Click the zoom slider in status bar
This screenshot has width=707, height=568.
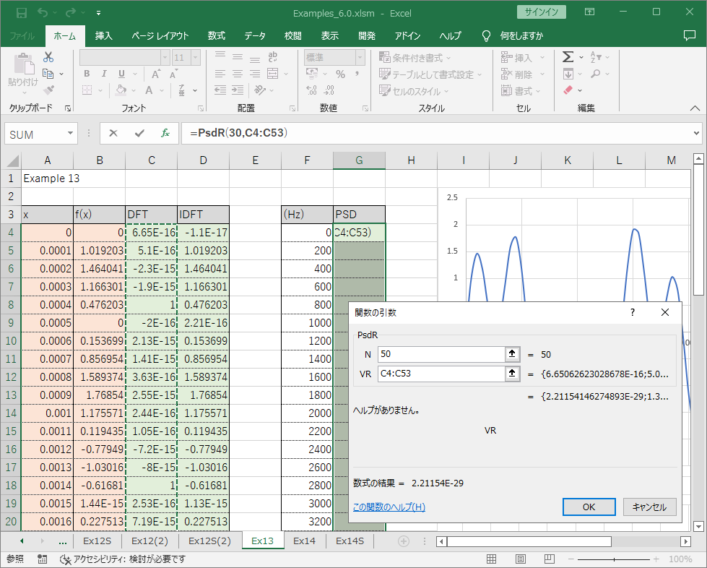[614, 559]
